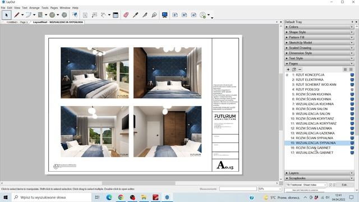This screenshot has height=202, width=359.
Task: Select the Join tool
Action: (154, 15)
